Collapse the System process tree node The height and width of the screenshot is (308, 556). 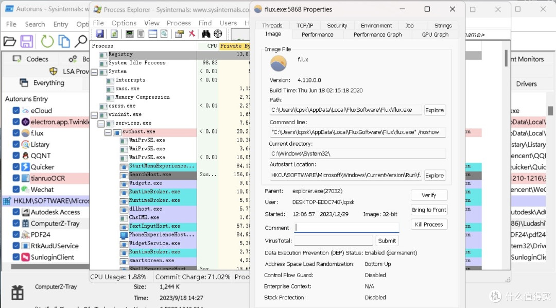click(x=94, y=72)
